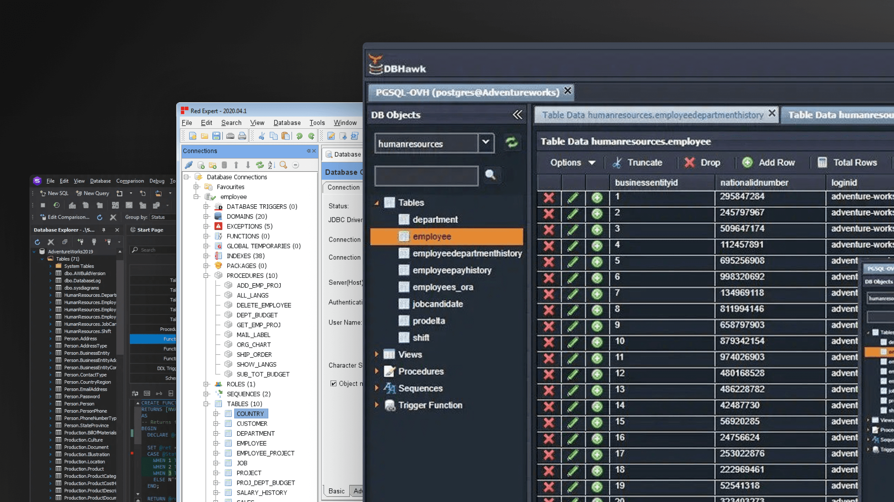The image size is (894, 502).
Task: Select the COUNTRY table in the Red Expert tree
Action: (250, 414)
